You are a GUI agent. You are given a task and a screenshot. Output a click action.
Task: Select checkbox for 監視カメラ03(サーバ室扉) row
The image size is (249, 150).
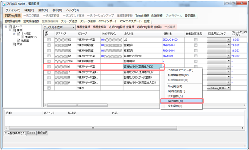(x=49, y=77)
